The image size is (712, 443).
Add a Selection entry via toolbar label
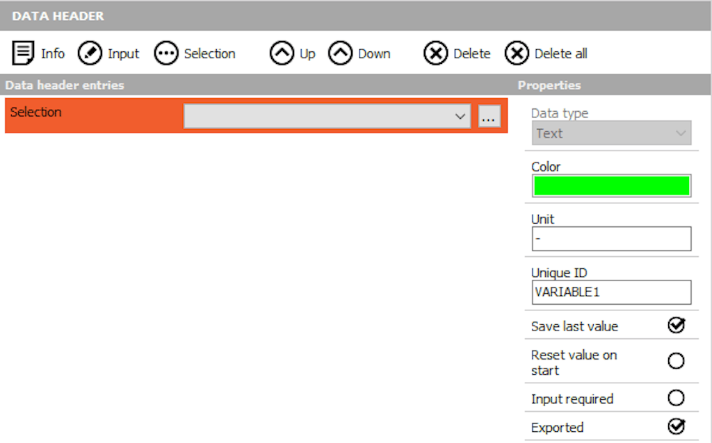click(x=209, y=53)
